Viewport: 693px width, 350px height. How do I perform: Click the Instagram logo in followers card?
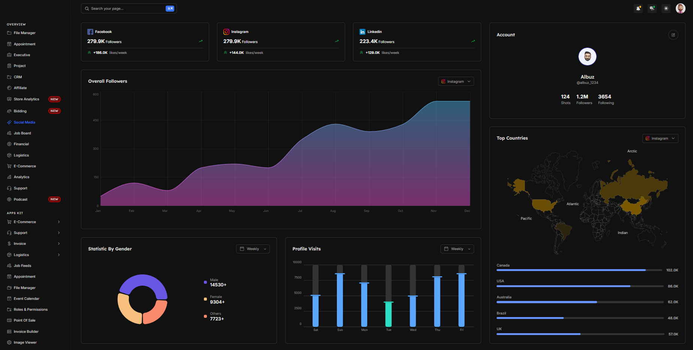pos(226,32)
